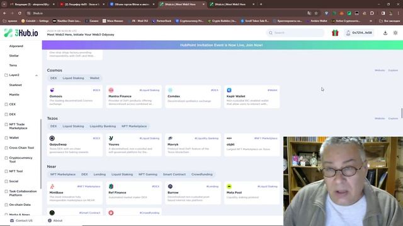Open the MintBase card icon
The width and height of the screenshot is (403, 226).
(52, 186)
